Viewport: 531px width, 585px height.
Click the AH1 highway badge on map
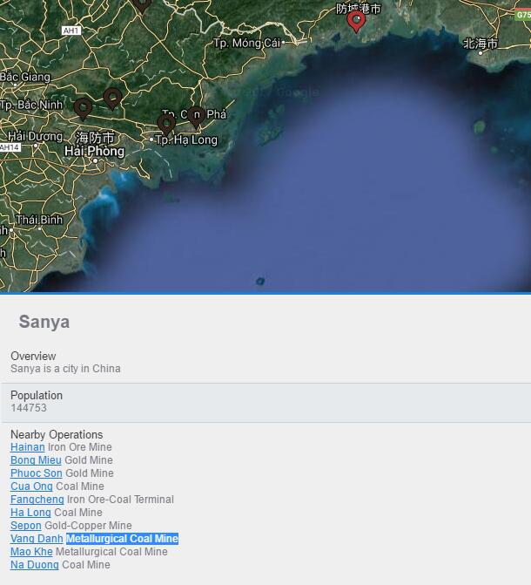(71, 31)
